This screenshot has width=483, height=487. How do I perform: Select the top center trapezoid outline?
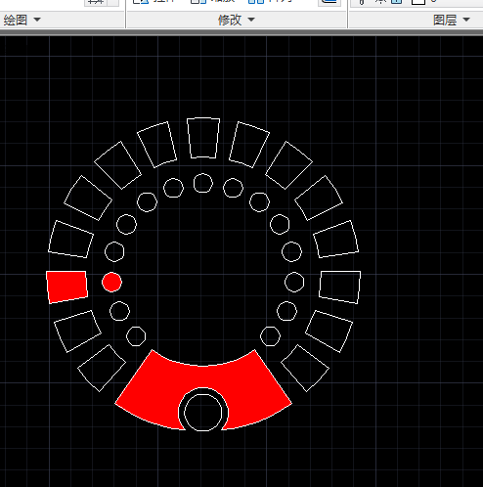[203, 138]
